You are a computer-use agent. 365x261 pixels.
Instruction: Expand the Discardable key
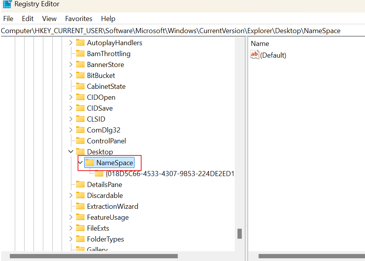[71, 196]
